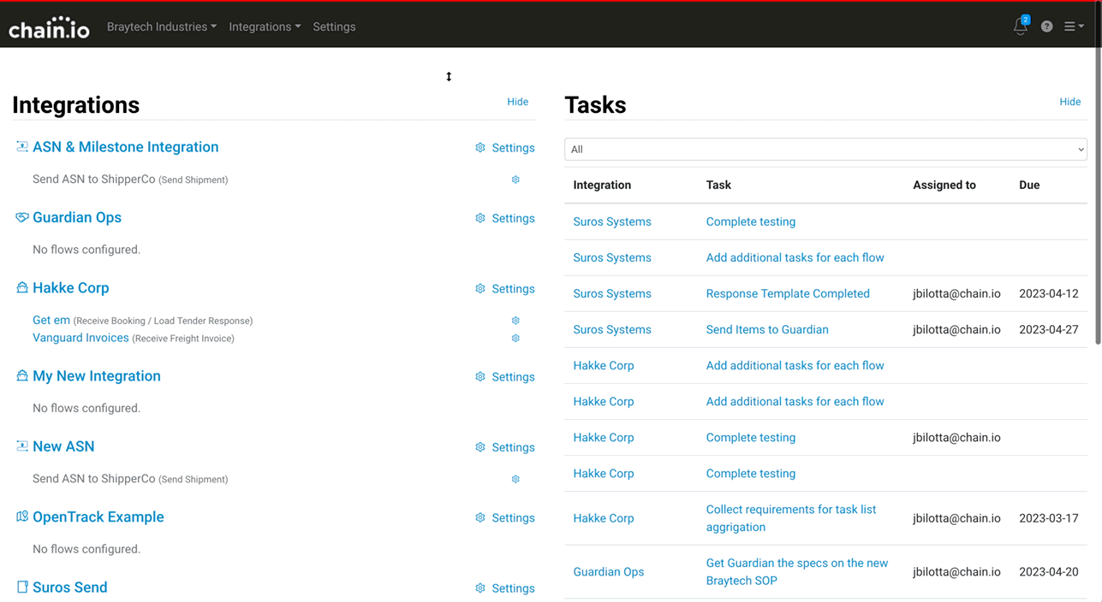Image resolution: width=1102 pixels, height=602 pixels.
Task: Click the Hakke Corp building icon
Action: (22, 287)
